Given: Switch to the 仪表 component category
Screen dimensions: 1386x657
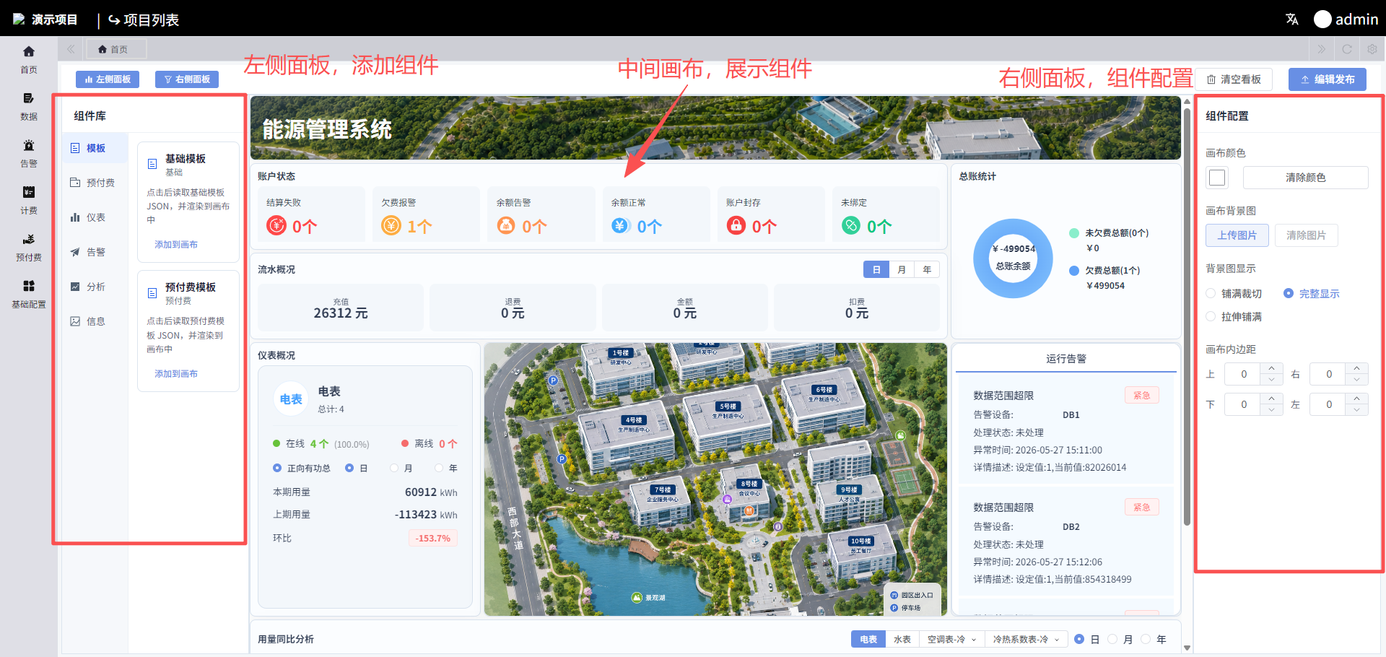Looking at the screenshot, I should [95, 217].
